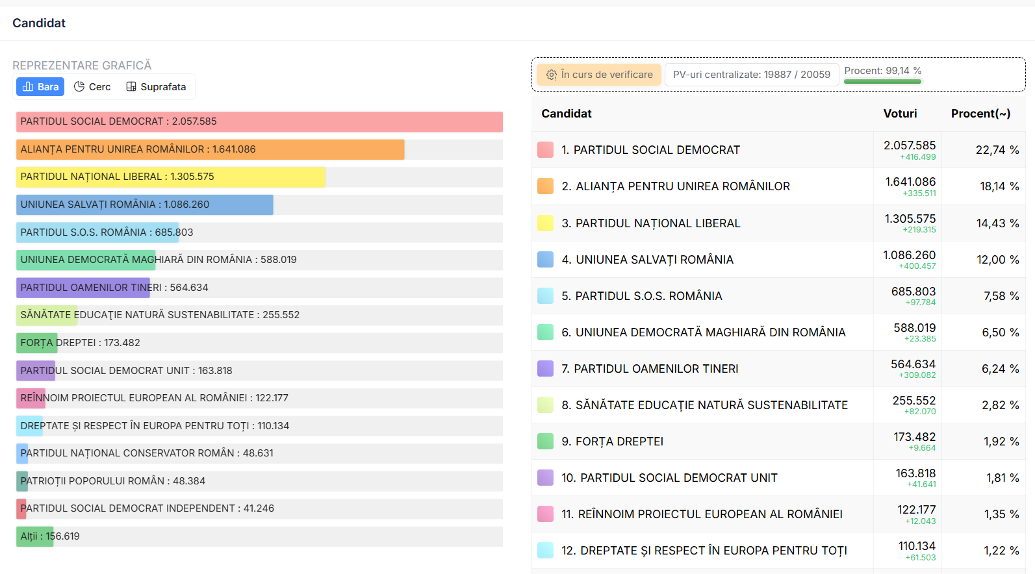1035x574 pixels.
Task: Select the Forța Dreptei table row
Action: [x=715, y=442]
